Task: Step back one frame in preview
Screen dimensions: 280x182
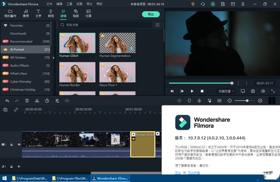Action: pos(172,91)
